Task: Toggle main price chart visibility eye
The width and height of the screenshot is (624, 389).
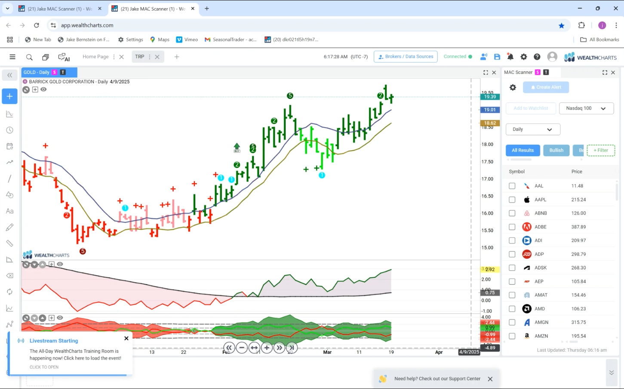Action: pyautogui.click(x=43, y=89)
